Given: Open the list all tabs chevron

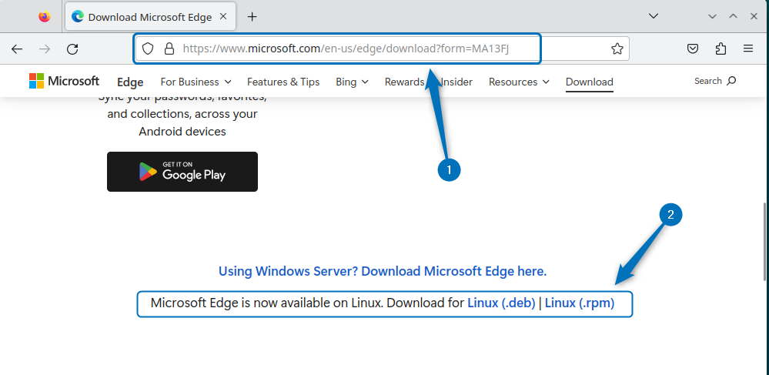Looking at the screenshot, I should (654, 16).
